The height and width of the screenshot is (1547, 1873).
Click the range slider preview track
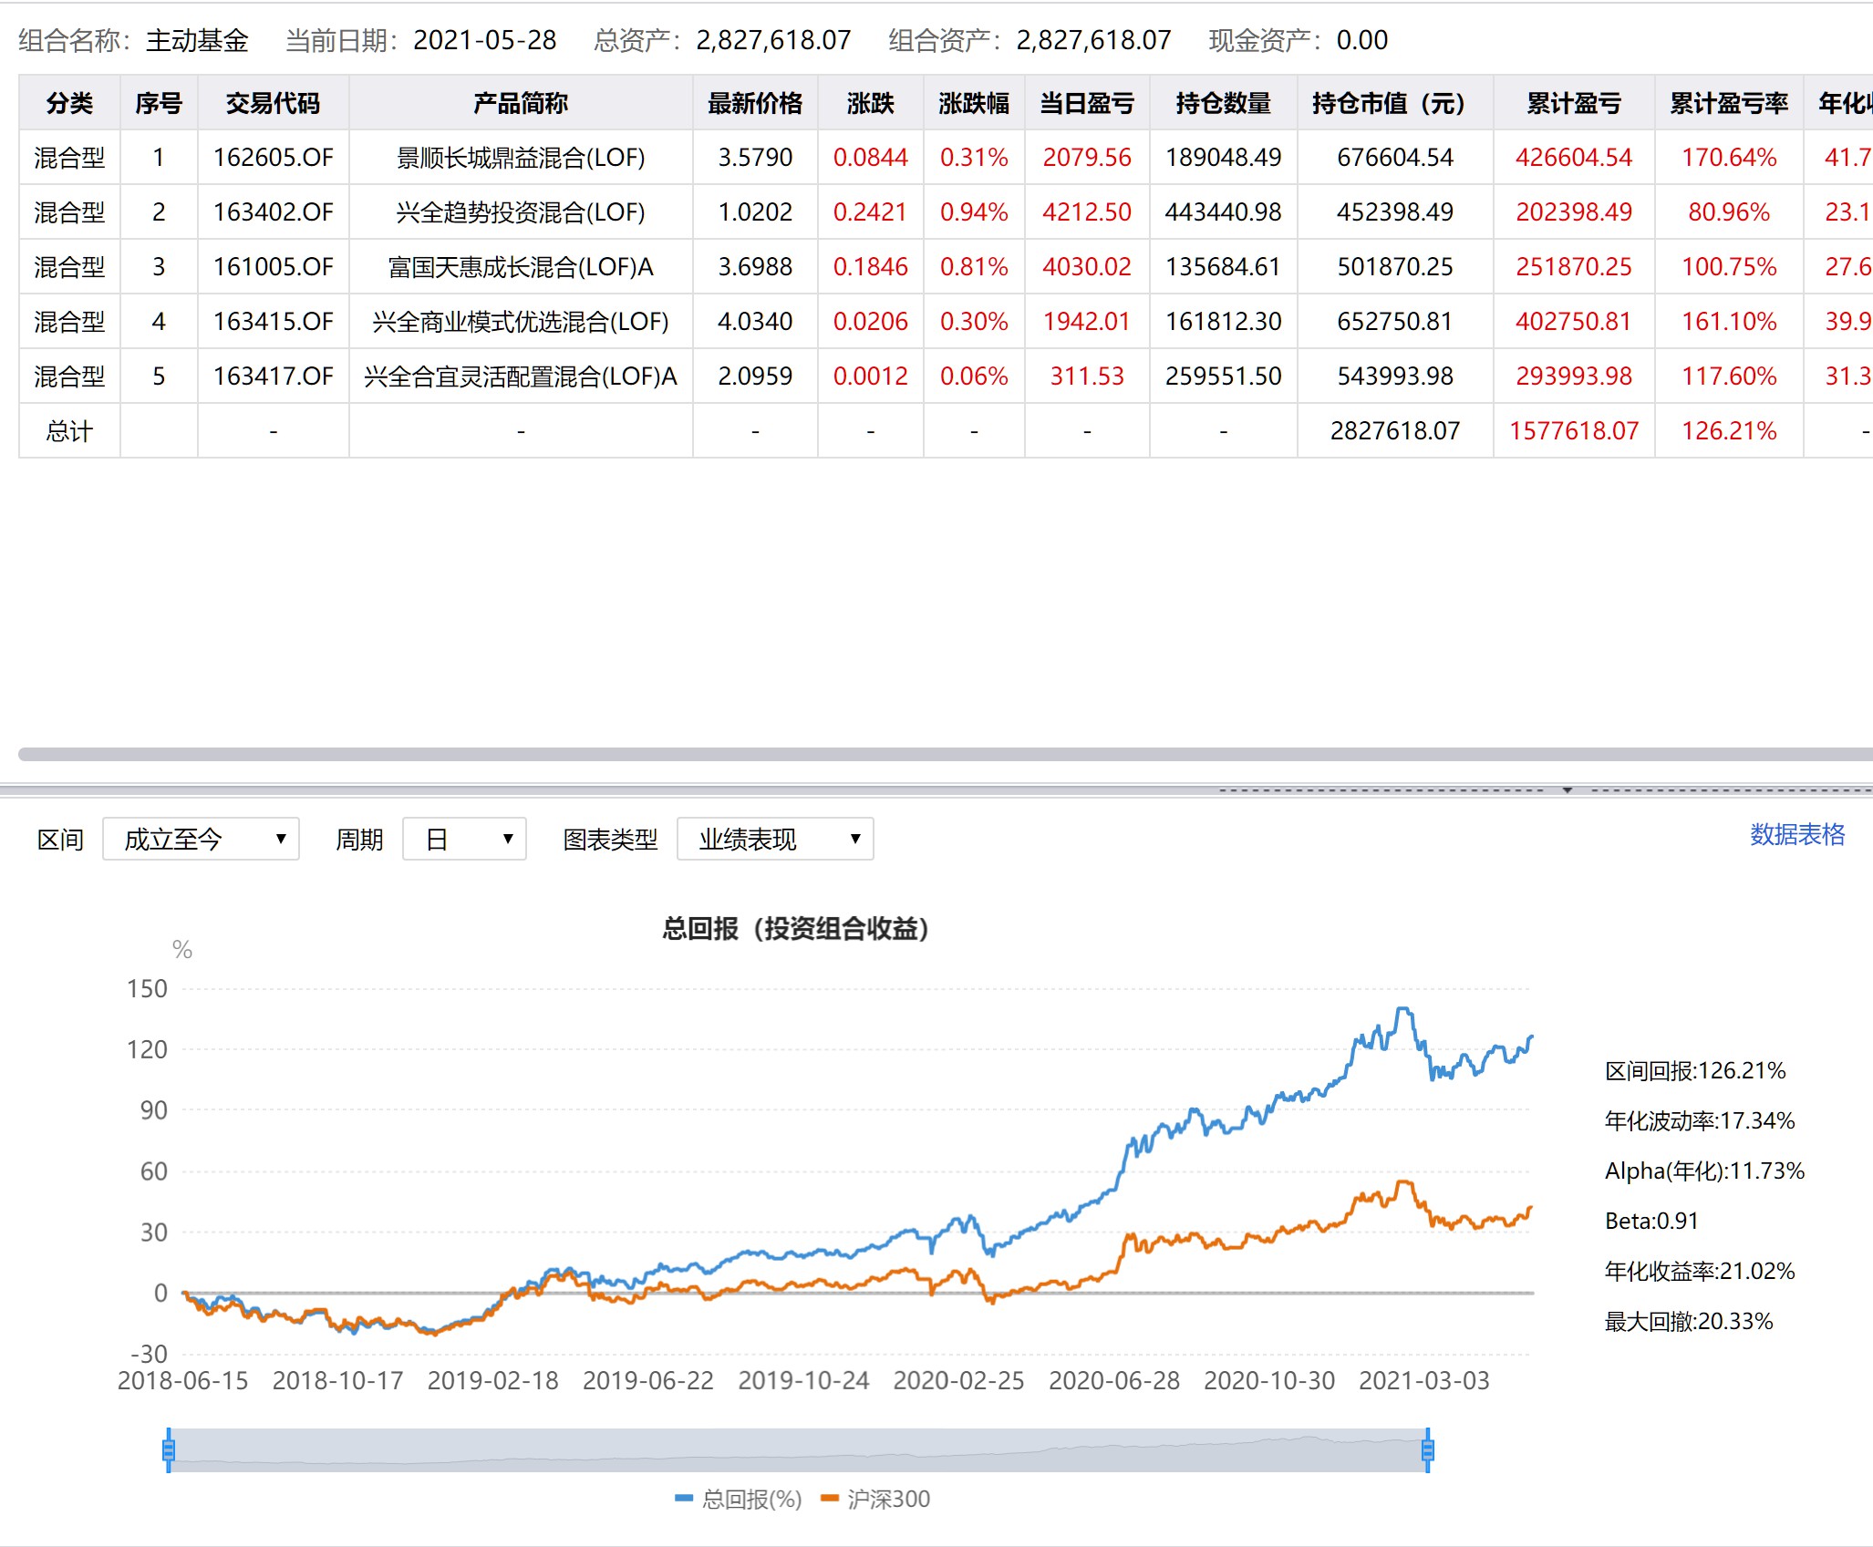tap(798, 1449)
